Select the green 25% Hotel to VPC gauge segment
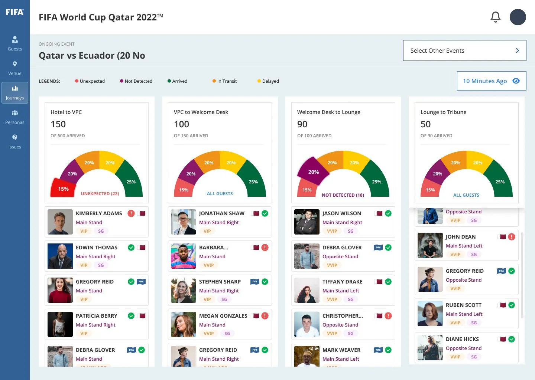The height and width of the screenshot is (380, 535). point(129,179)
